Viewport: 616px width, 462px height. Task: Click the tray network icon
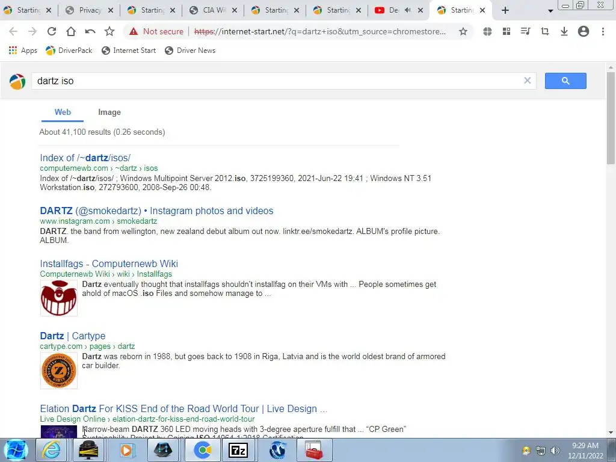(541, 451)
